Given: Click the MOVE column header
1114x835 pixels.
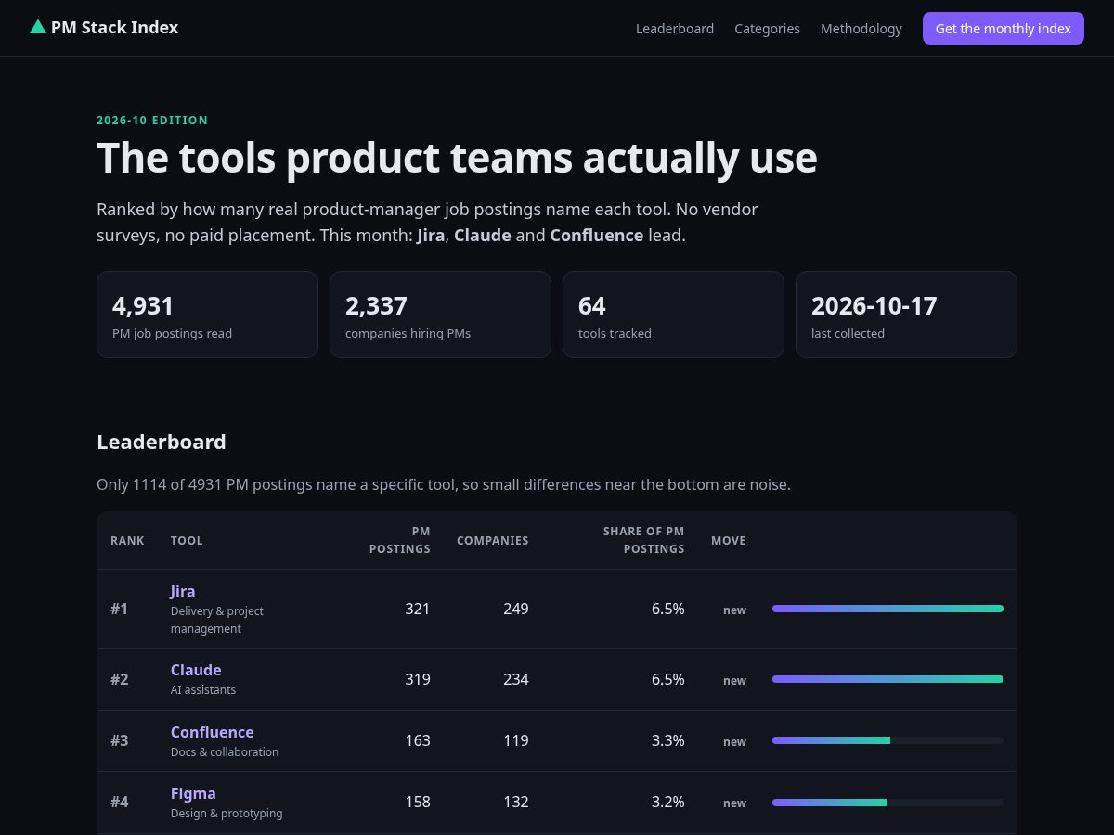Looking at the screenshot, I should point(729,540).
